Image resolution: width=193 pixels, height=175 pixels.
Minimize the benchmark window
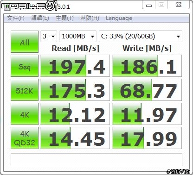[x=149, y=5]
